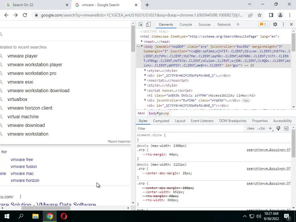
Task: Click the issues badge showing 1
Action: tap(263, 24)
